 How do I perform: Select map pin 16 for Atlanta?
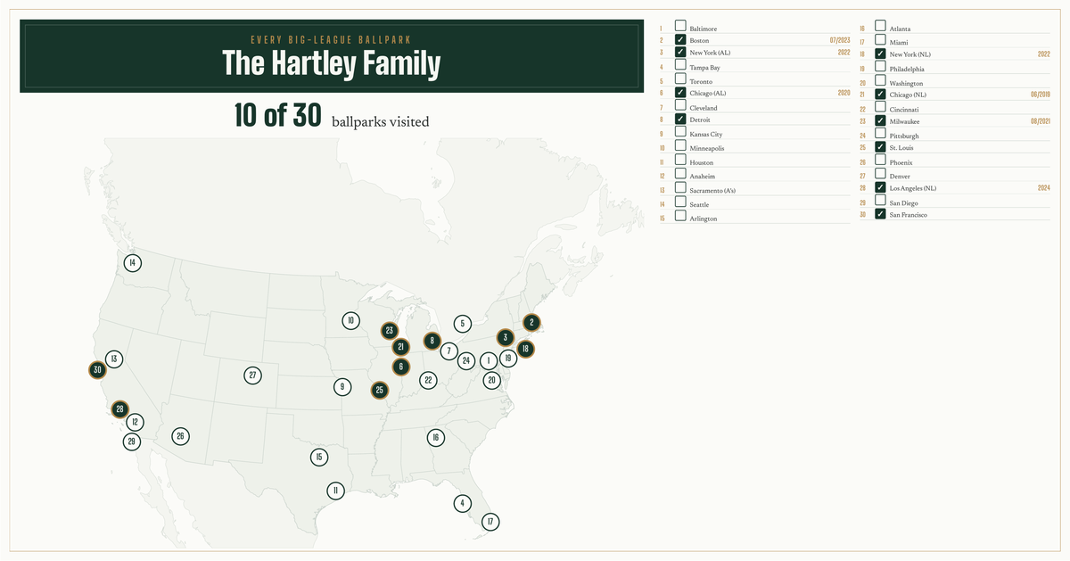[x=435, y=438]
